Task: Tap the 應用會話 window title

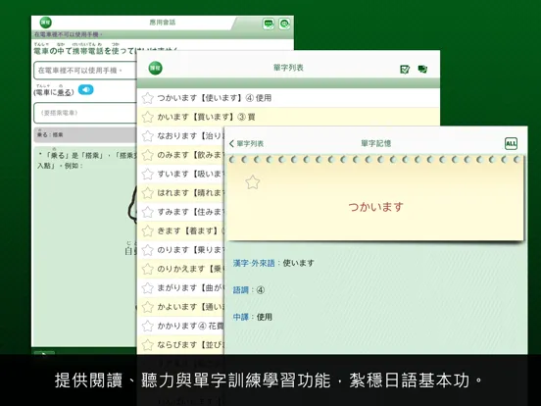Action: point(163,23)
